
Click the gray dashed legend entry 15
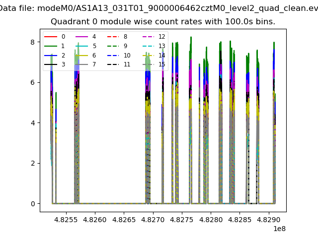(147, 64)
